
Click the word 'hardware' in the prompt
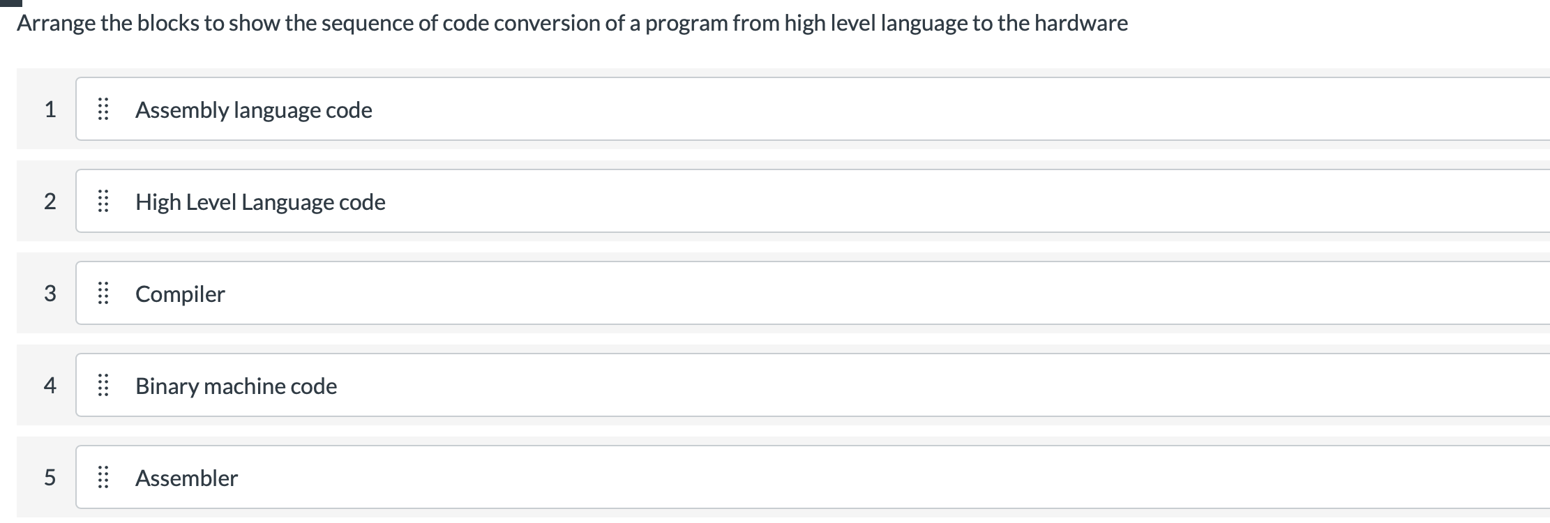tap(1081, 24)
